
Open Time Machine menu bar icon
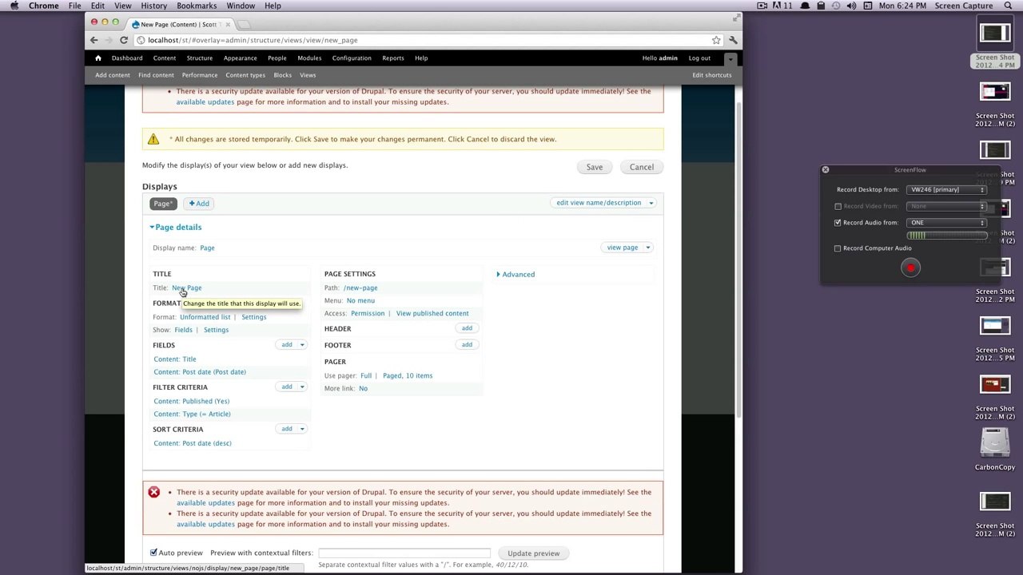point(835,6)
